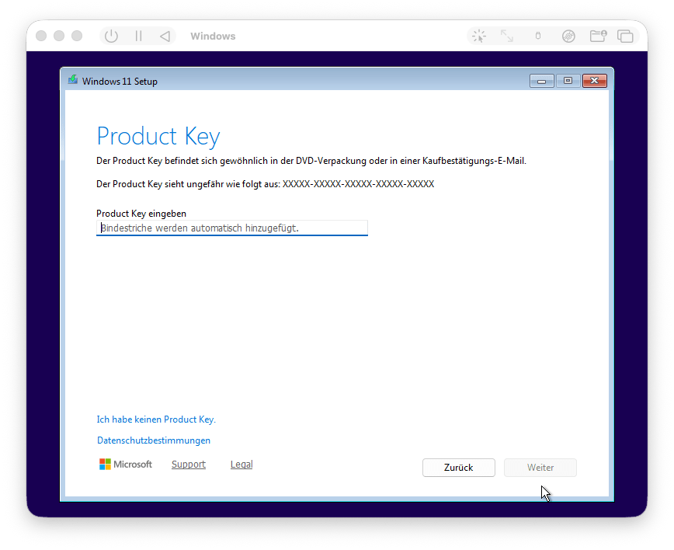Open the shared folder icon in toolbar
The image size is (674, 550).
[597, 36]
